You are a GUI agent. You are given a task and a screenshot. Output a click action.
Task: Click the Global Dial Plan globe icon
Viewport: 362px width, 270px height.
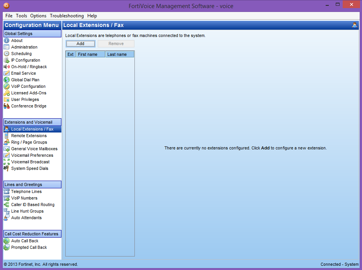[x=7, y=80]
